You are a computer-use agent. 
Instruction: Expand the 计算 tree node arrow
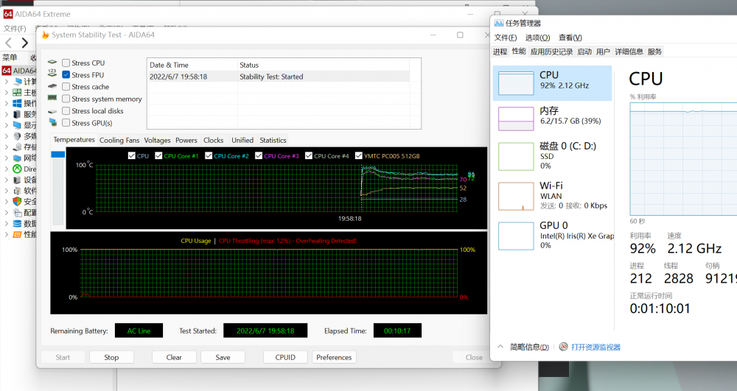(7, 82)
